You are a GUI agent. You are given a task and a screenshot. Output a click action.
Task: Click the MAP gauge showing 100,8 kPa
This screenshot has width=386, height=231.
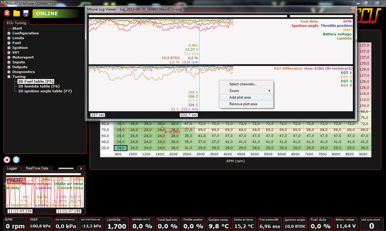pyautogui.click(x=40, y=224)
